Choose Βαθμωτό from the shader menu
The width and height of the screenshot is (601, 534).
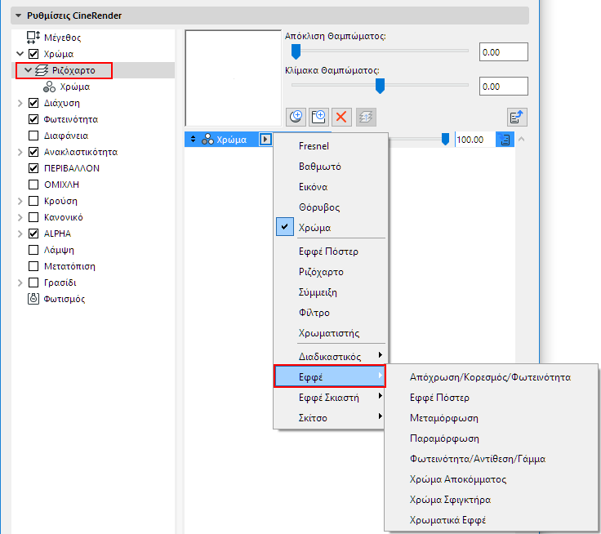331,167
